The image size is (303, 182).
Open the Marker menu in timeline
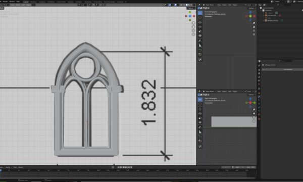pyautogui.click(x=21, y=167)
